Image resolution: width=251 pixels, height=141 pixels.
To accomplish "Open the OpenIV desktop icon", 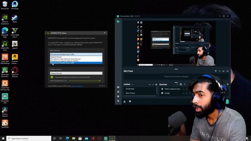I will (x=15, y=45).
